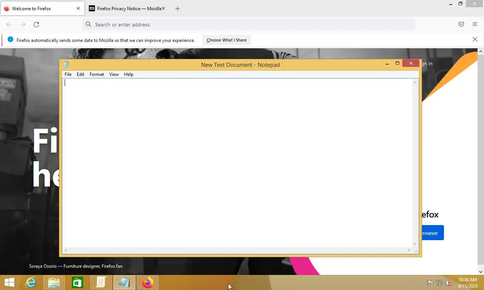The width and height of the screenshot is (484, 290).
Task: Click the muted speaker tray icon
Action: [x=448, y=282]
